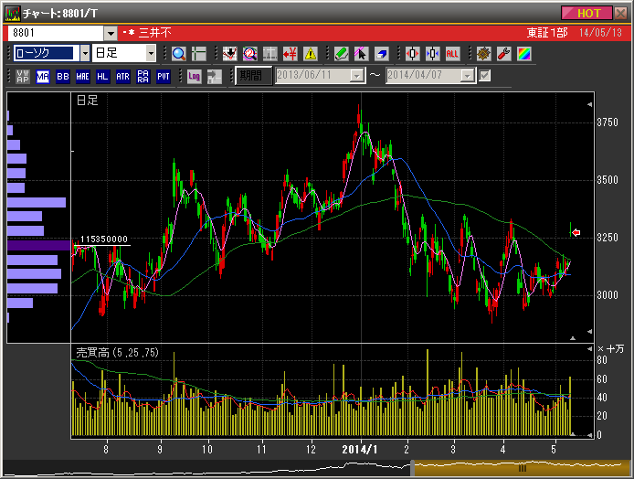Click the bottom timeline range scrollbar
The height and width of the screenshot is (479, 634).
pyautogui.click(x=521, y=467)
